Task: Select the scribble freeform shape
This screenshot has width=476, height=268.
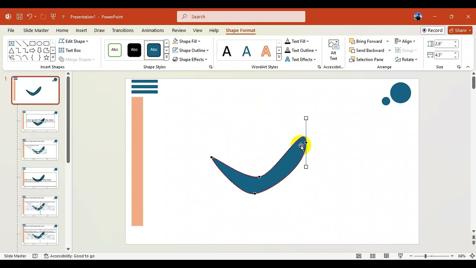Action: (12, 58)
